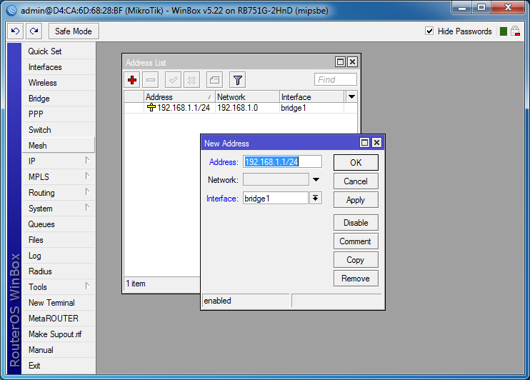Close the Address List window

click(x=352, y=62)
